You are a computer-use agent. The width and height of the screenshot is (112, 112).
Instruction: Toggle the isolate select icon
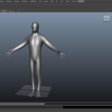[10, 11]
